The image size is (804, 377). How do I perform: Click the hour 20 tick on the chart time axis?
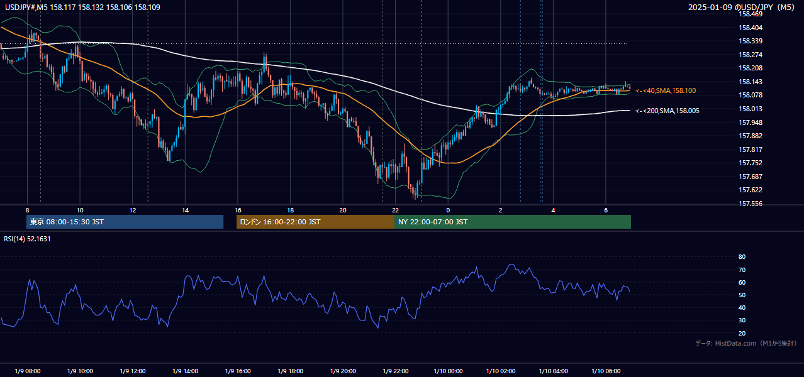pos(342,210)
